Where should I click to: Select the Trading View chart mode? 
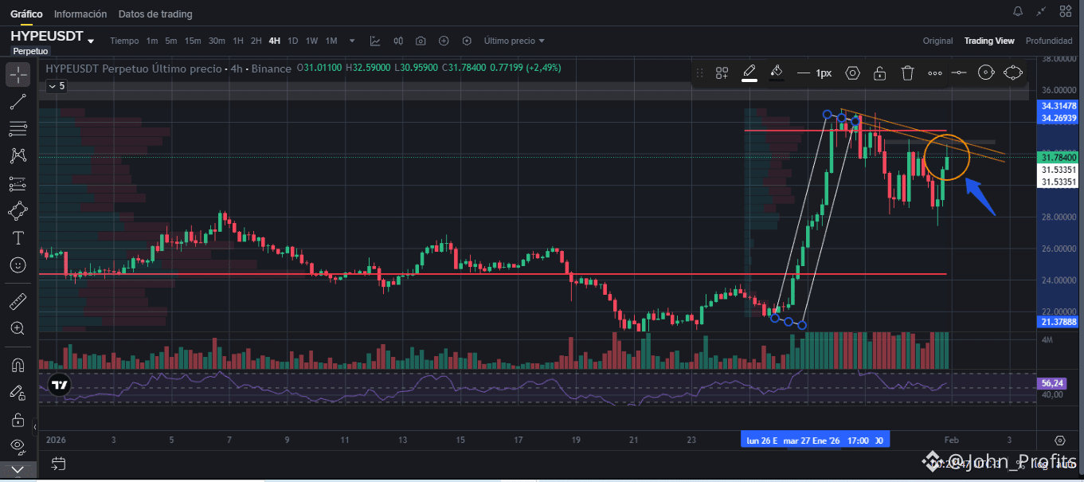(x=989, y=41)
